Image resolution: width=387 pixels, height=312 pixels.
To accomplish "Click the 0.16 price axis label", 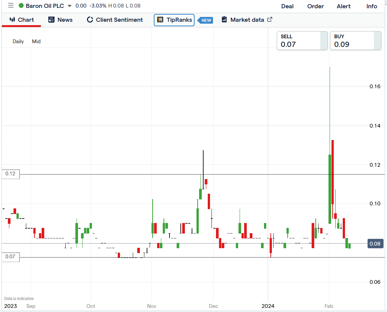I will pyautogui.click(x=375, y=86).
